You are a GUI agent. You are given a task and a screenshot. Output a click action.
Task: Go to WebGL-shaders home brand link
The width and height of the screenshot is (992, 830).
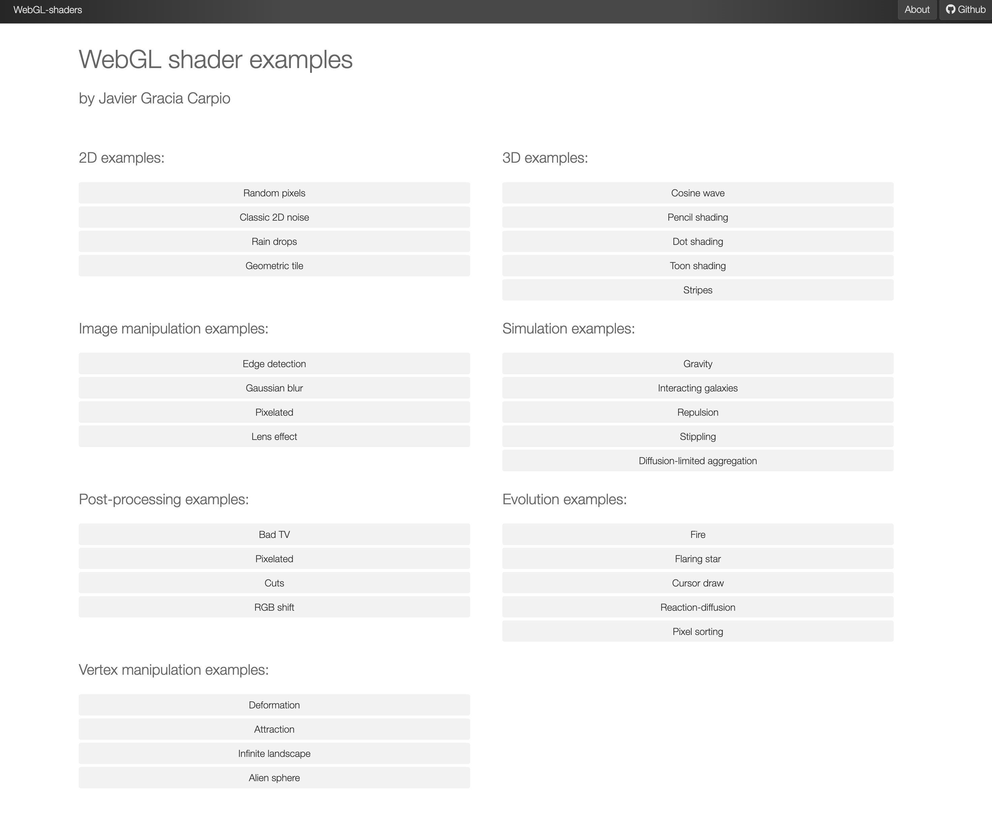48,10
